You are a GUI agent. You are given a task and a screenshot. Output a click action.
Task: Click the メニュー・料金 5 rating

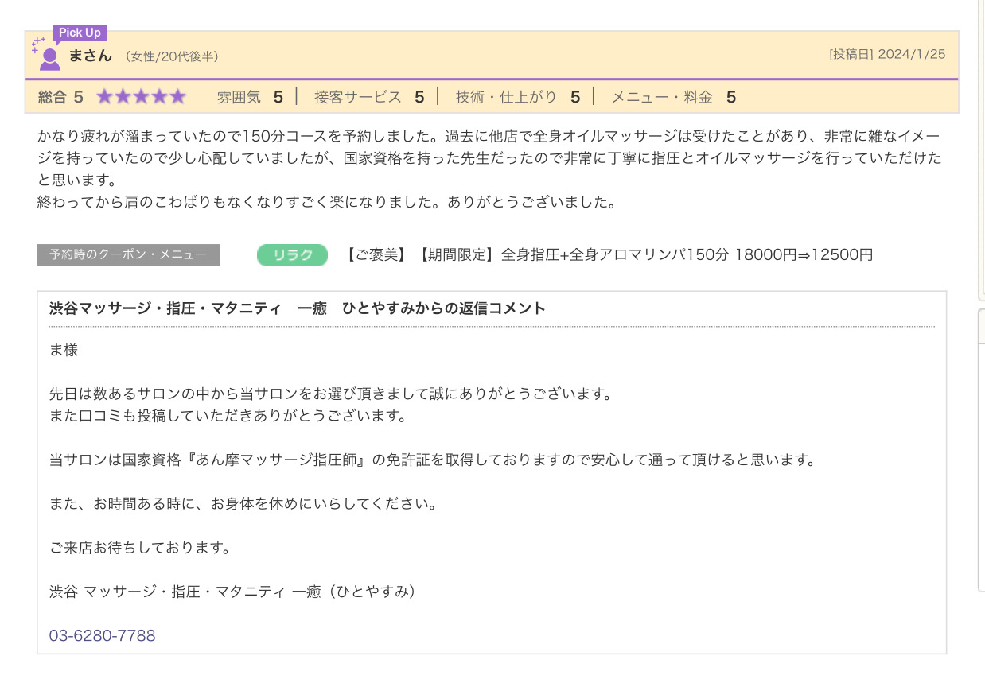point(673,97)
